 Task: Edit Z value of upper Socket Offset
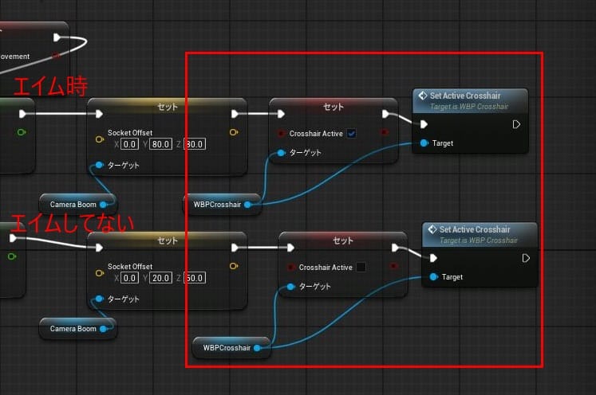[195, 144]
